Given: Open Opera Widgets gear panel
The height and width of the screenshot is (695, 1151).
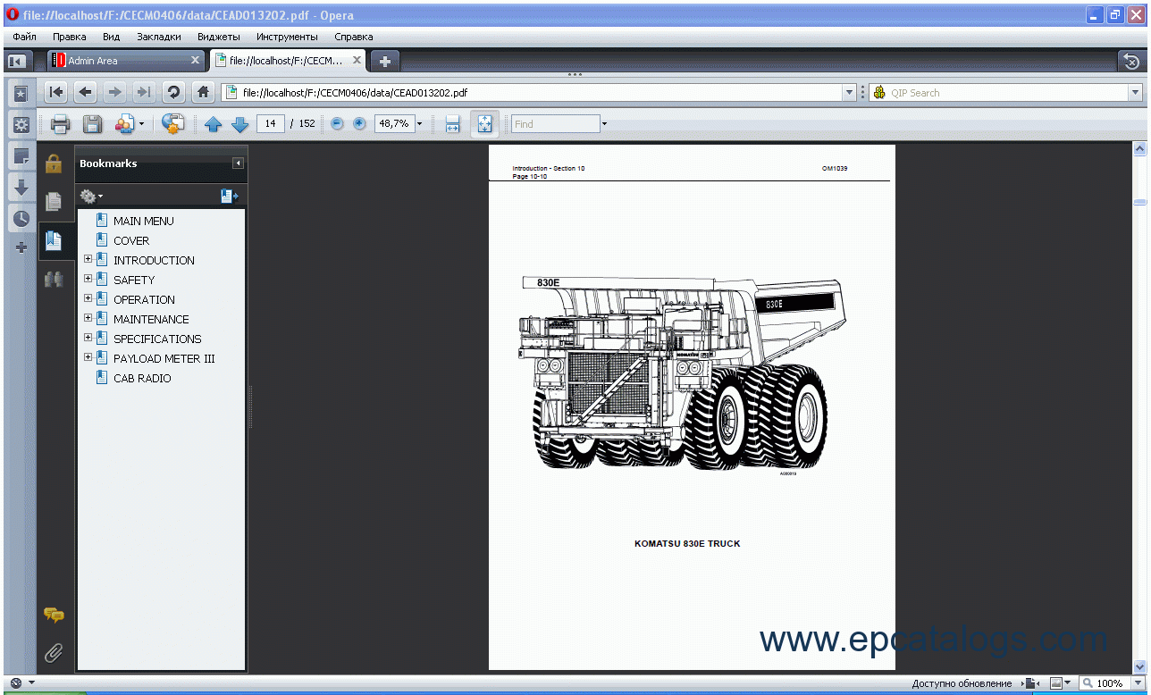Looking at the screenshot, I should [x=21, y=124].
